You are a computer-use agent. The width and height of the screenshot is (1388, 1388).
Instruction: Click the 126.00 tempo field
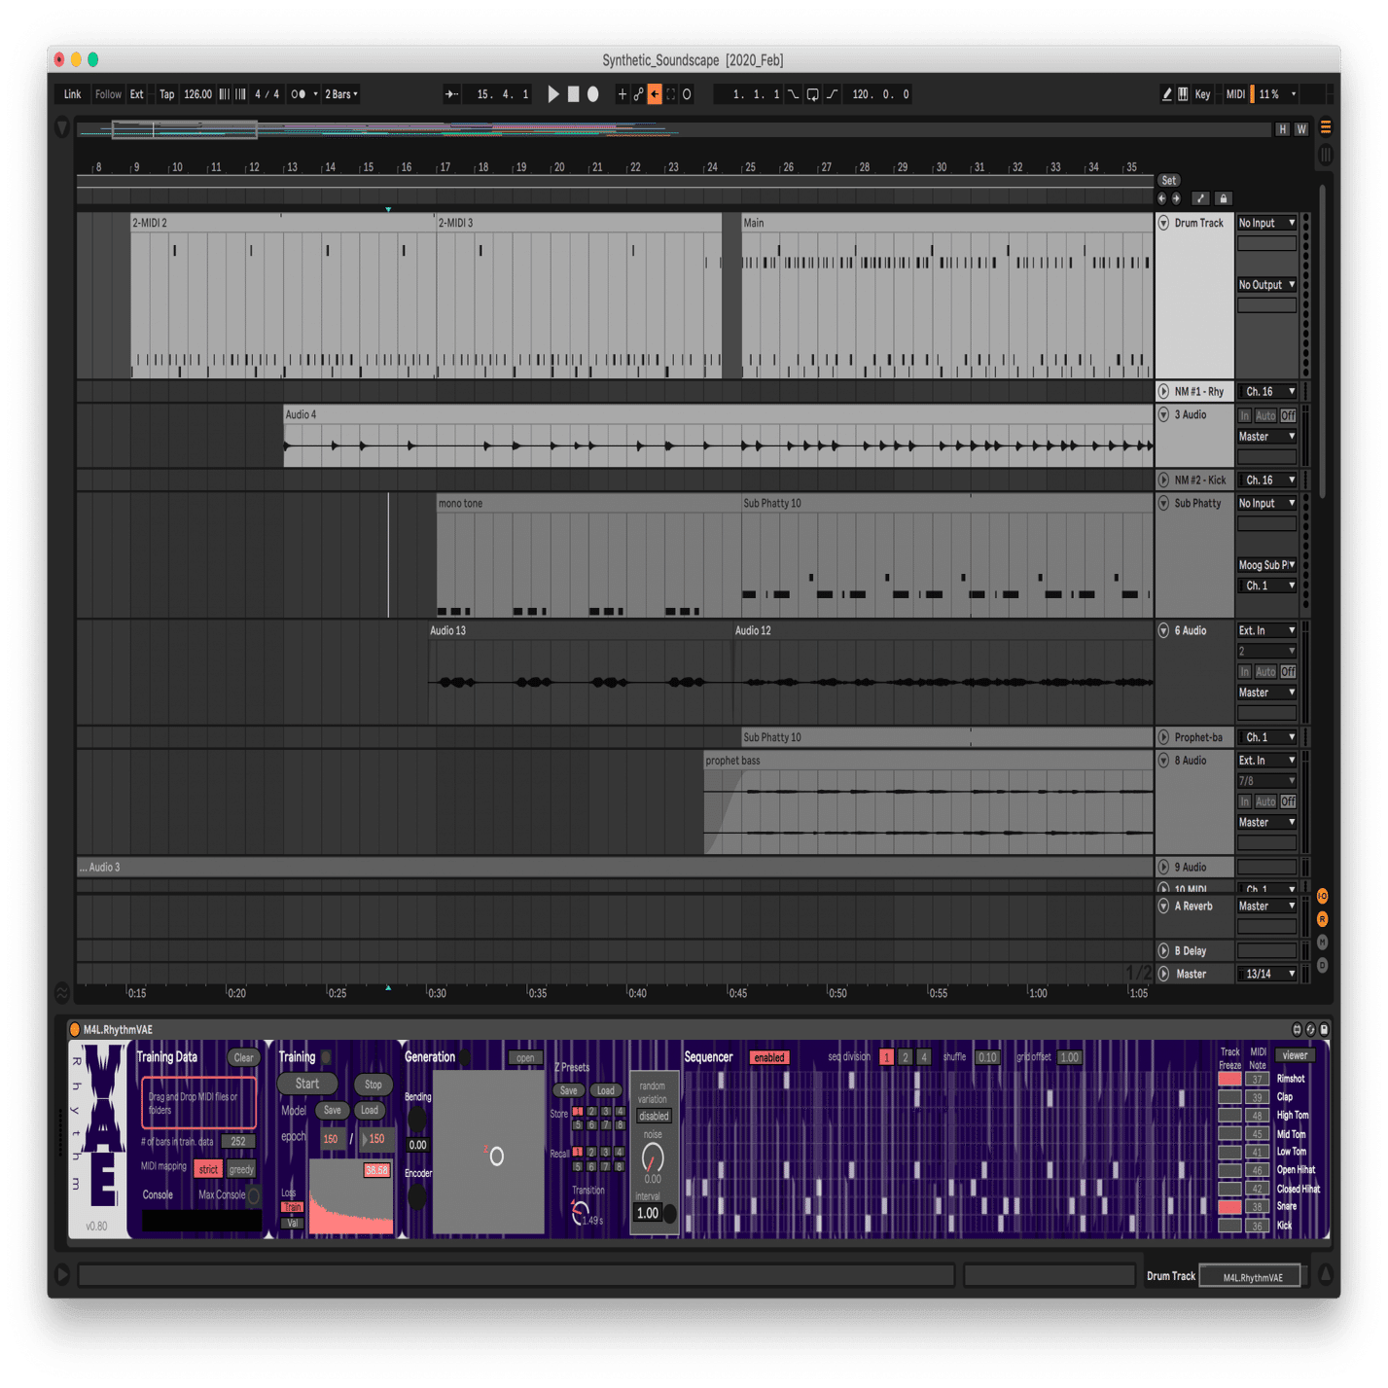[x=198, y=94]
